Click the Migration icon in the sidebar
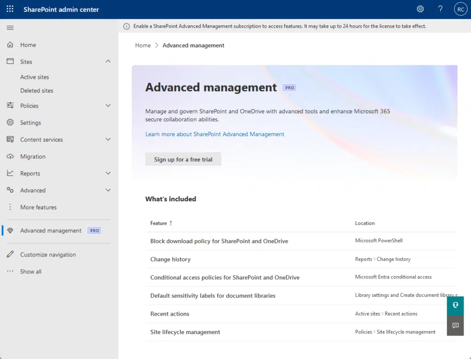Screen dimensions: 471x359 [x=10, y=156]
